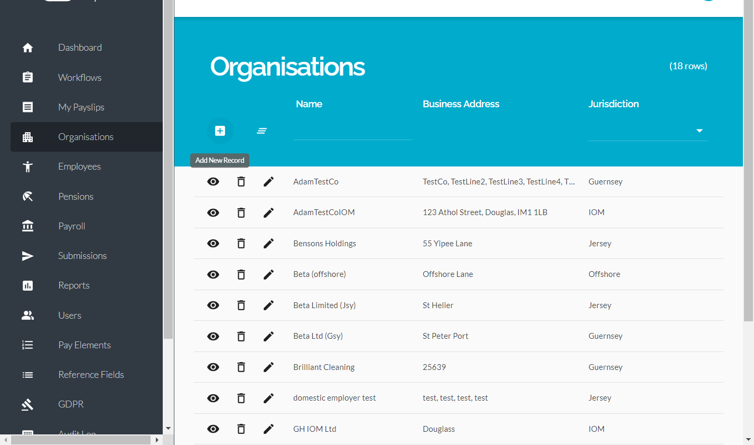The width and height of the screenshot is (754, 445).
Task: View Beta (offshore) record with eye icon
Action: click(213, 274)
